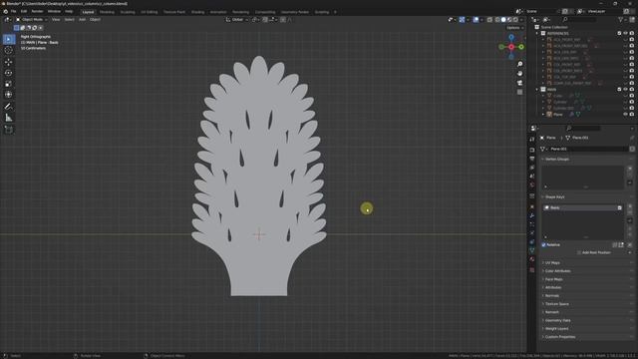Uncheck the Relative shape keys checkbox
This screenshot has height=359, width=638.
click(x=543, y=245)
